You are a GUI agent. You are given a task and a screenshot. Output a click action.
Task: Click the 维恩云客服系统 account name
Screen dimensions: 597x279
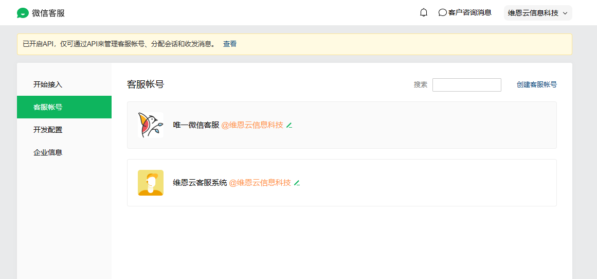pyautogui.click(x=200, y=183)
